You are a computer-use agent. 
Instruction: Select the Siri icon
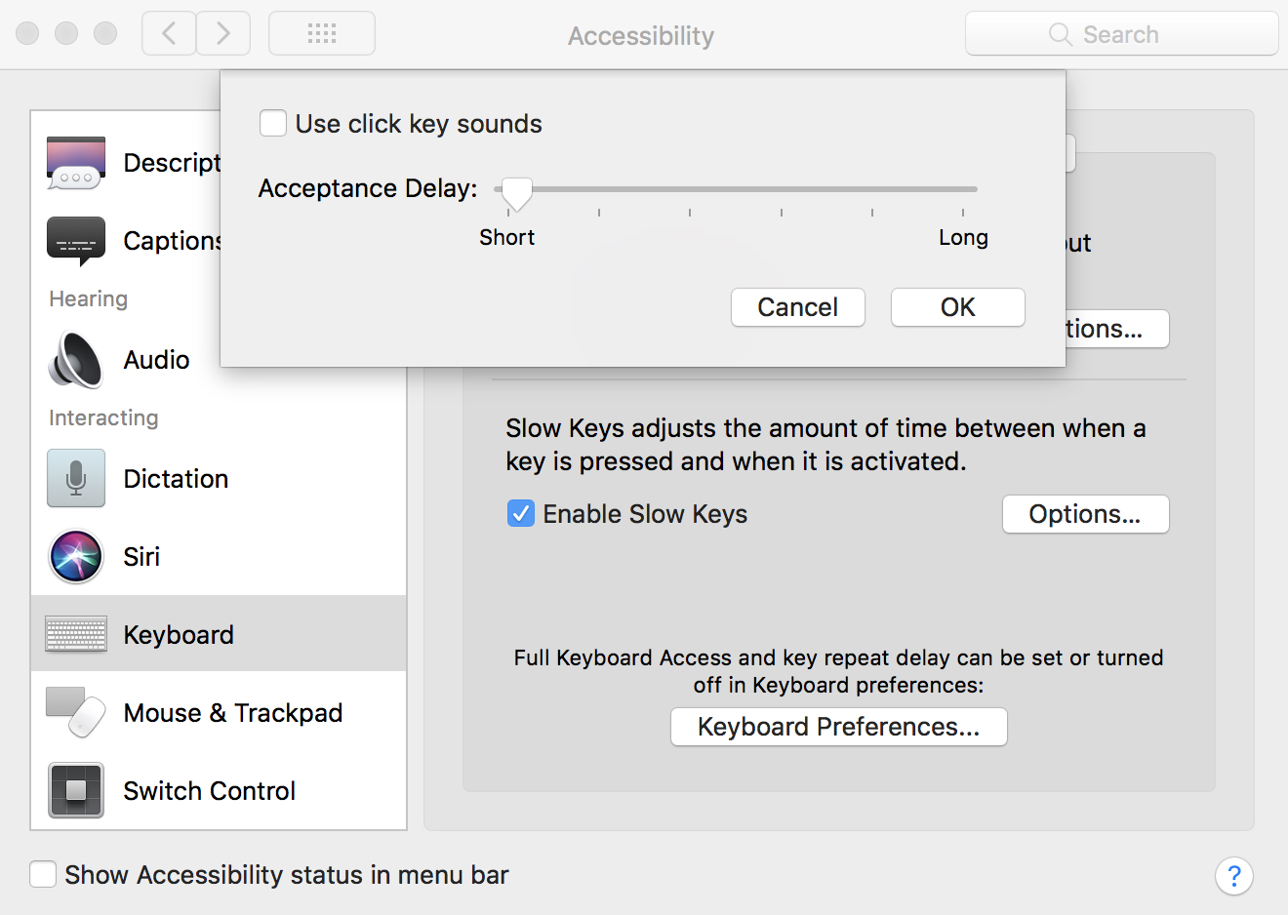(x=76, y=557)
